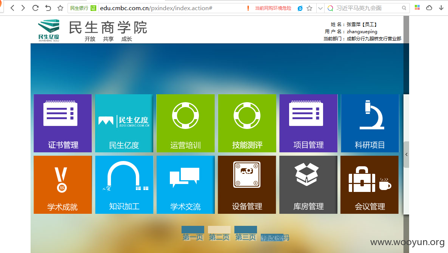This screenshot has height=253, width=448.
Task: Click the 修改密码 link
Action: [x=275, y=238]
